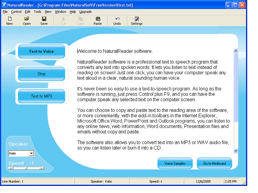Start reading with Text to Voice button
Screen dimensions: 258x193
[x=41, y=51]
